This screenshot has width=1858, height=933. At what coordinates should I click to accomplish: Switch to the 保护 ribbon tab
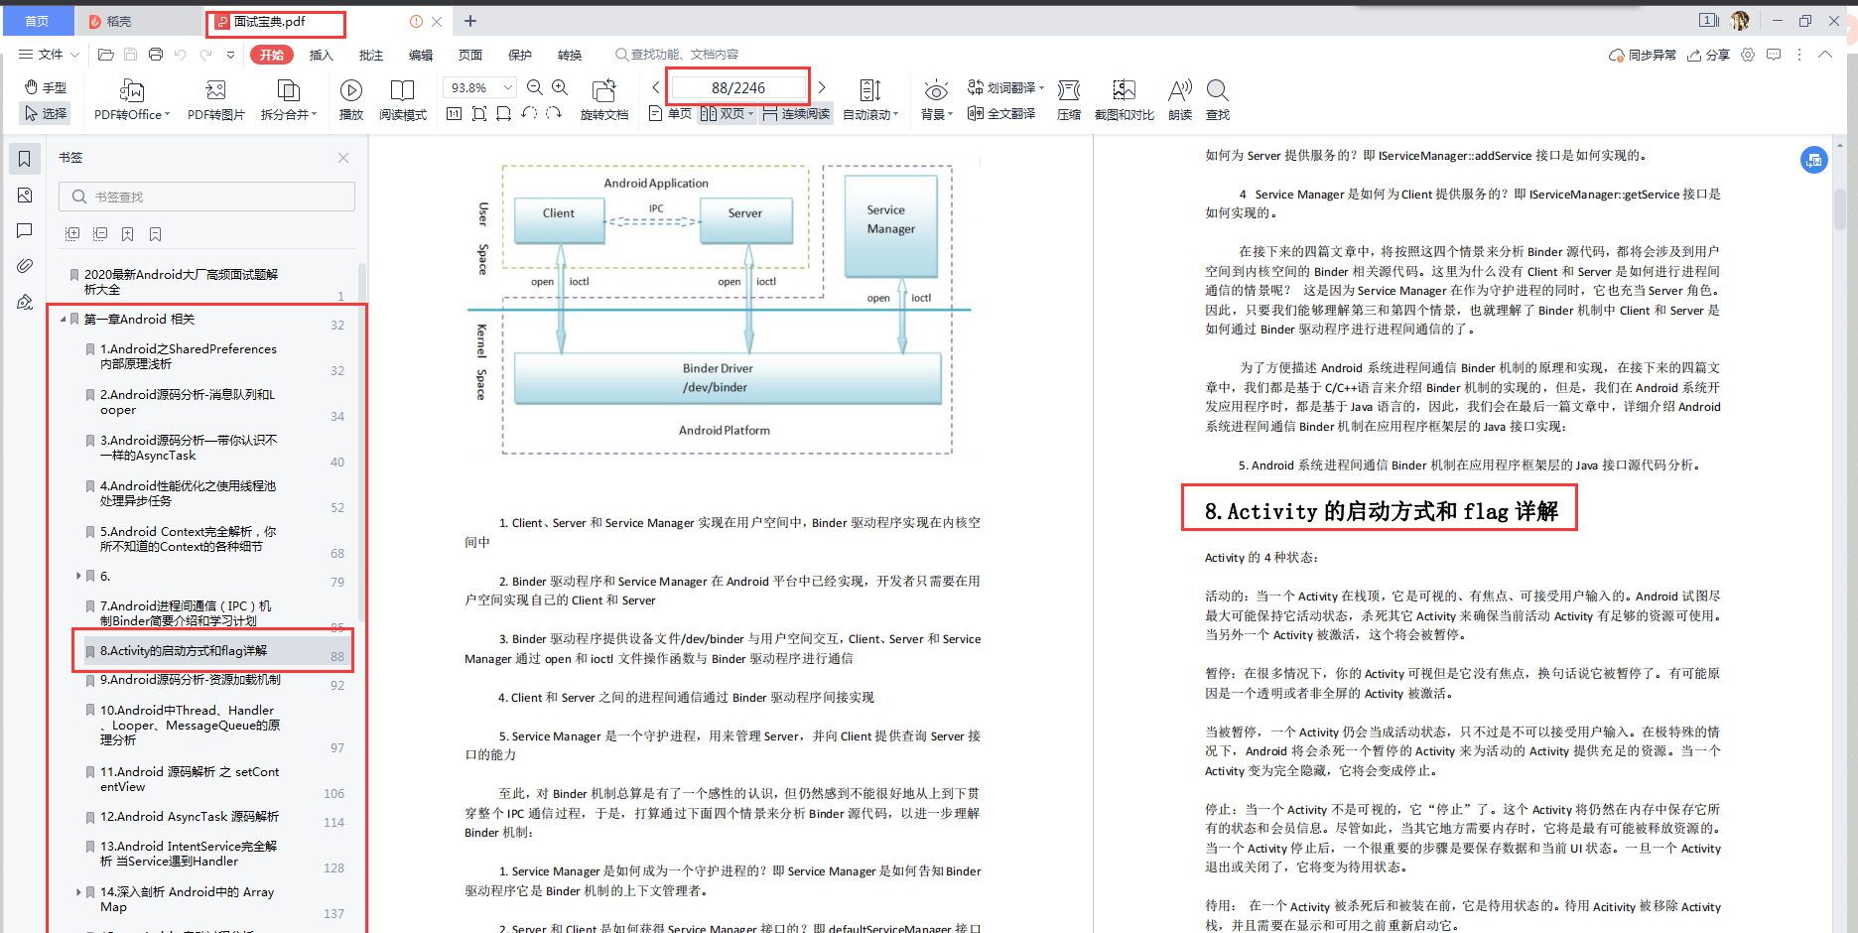point(520,55)
